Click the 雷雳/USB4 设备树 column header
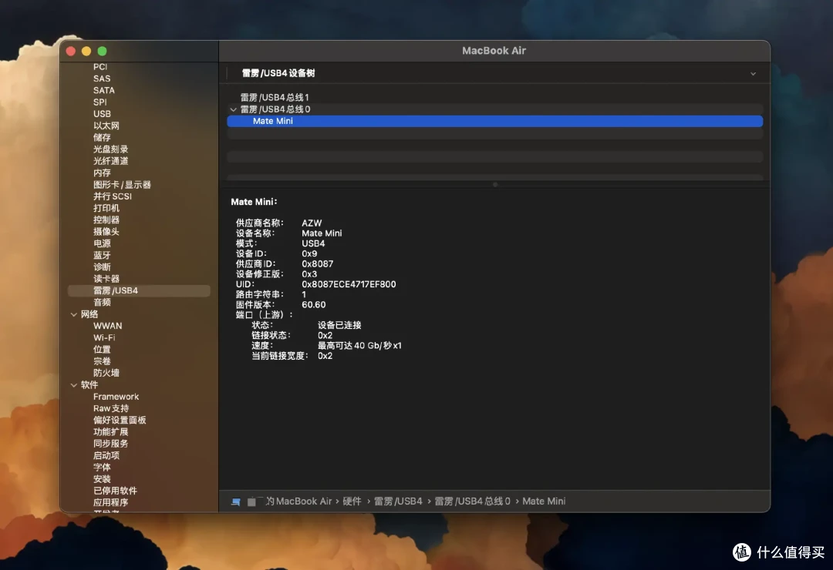Viewport: 833px width, 570px height. [x=278, y=73]
